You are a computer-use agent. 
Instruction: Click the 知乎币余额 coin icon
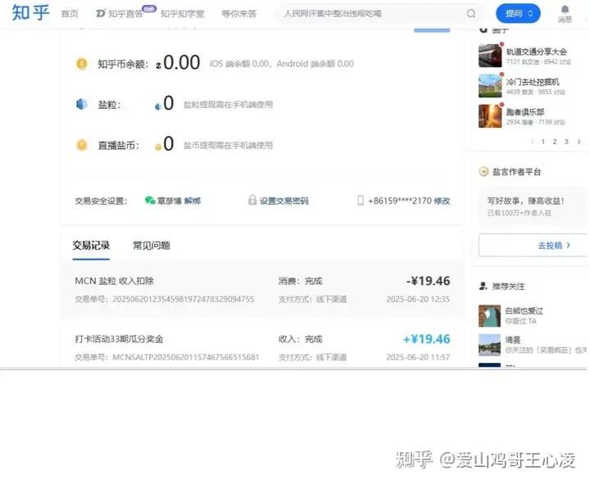point(82,64)
